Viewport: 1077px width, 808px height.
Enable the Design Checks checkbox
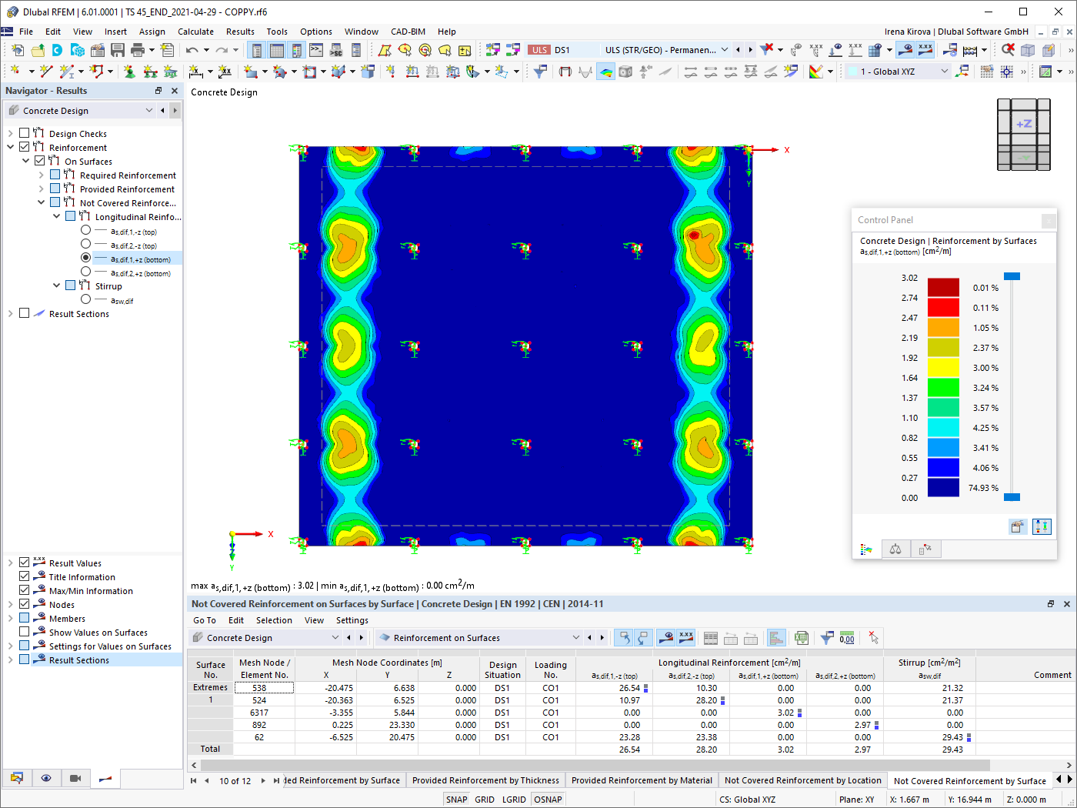25,133
